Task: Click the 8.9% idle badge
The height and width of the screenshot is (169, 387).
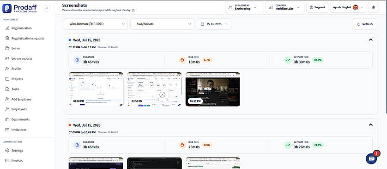Action: click(x=207, y=145)
